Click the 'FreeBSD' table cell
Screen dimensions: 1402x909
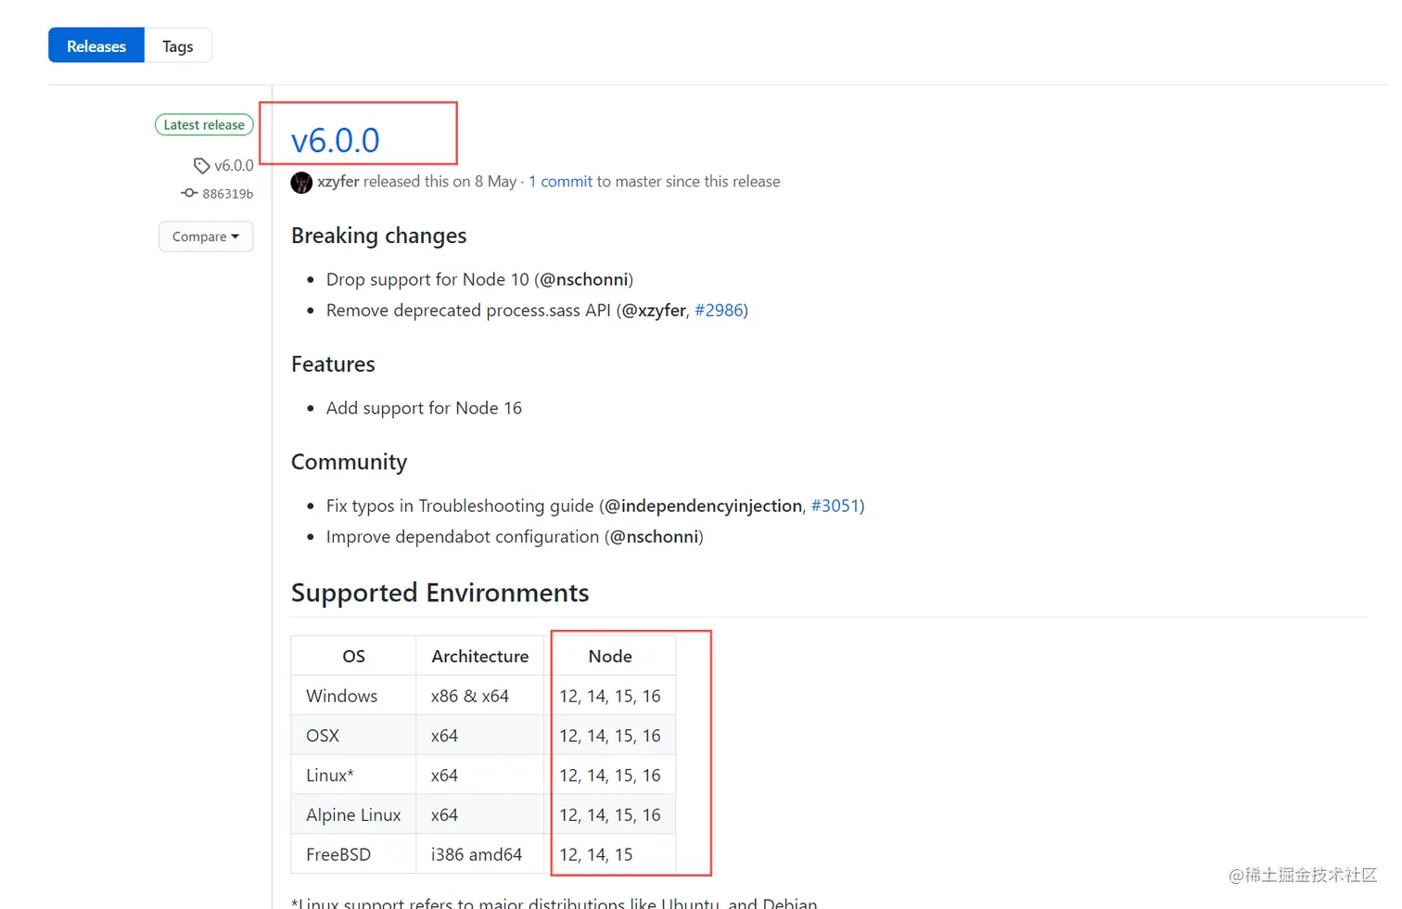[x=353, y=854]
